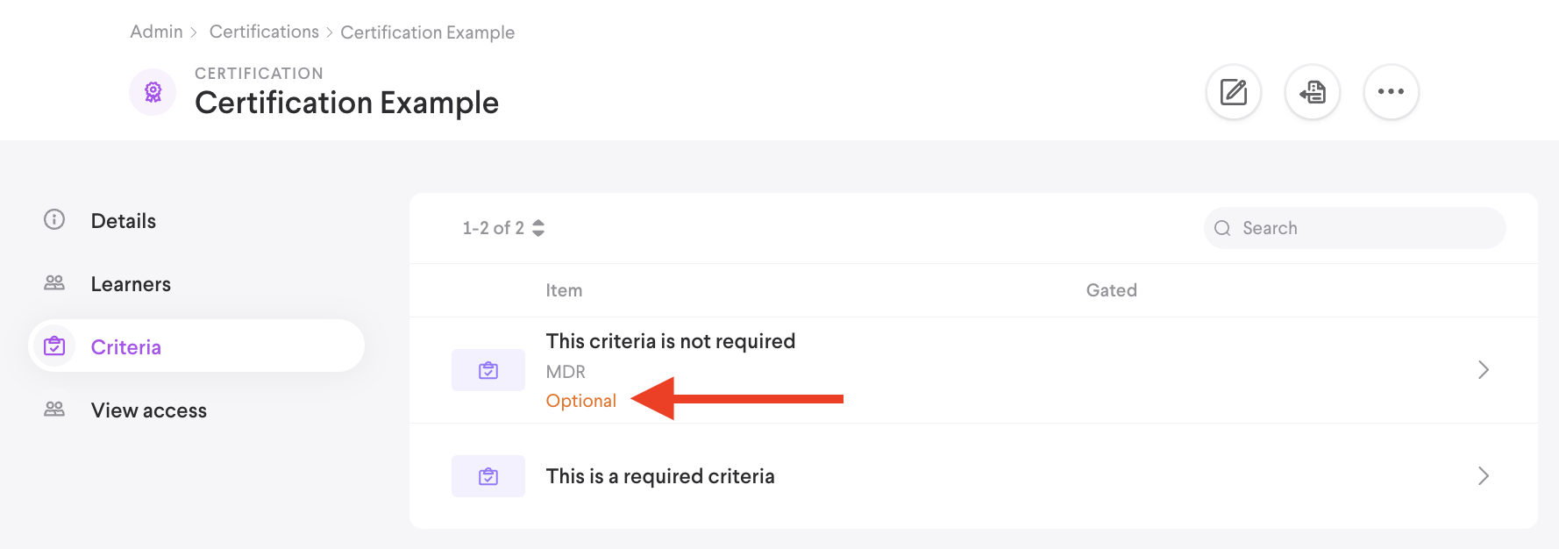Switch to the Learners tab
Screen dimensions: 1559x549
131,284
